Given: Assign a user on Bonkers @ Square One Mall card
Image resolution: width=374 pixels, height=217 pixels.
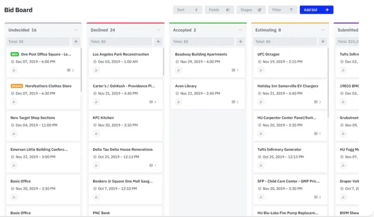Looking at the screenshot, I should 96,197.
